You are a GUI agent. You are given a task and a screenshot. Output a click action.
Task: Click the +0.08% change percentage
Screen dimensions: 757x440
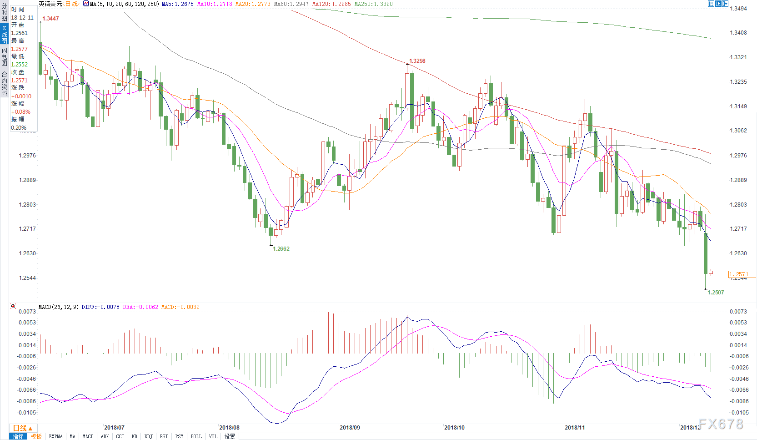pos(21,112)
